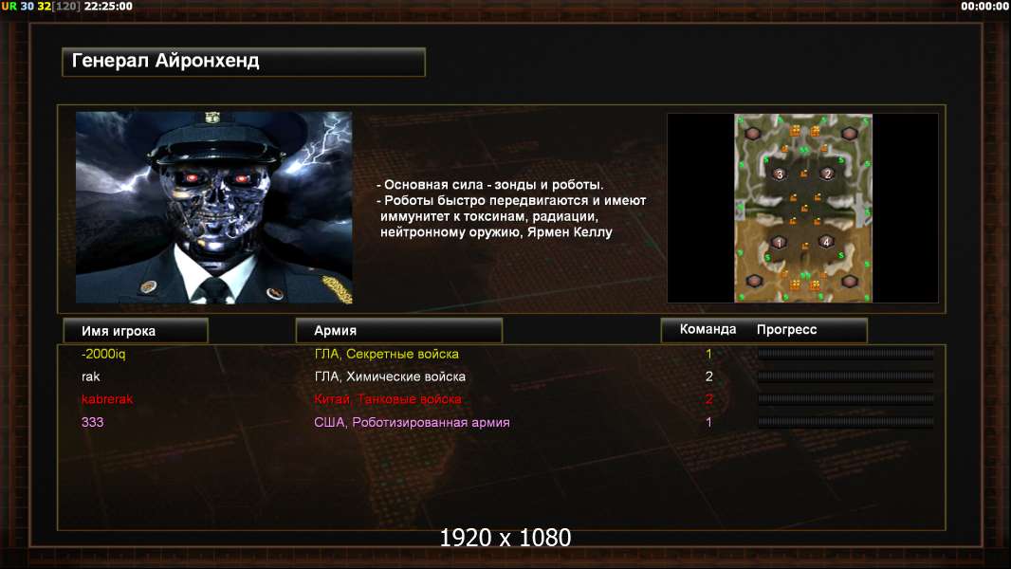Screen dimensions: 1011x569
Task: Click kabrerak's Китай, Танковые войска army
Action: pyautogui.click(x=388, y=399)
